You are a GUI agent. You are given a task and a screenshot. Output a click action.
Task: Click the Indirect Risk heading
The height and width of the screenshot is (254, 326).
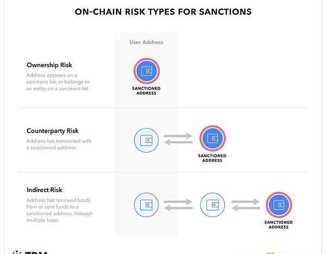[45, 190]
